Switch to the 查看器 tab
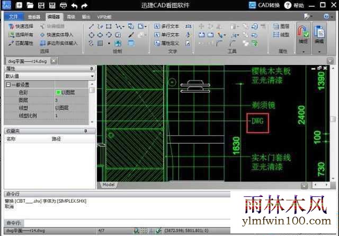Image resolution: width=339 pixels, height=236 pixels. [34, 17]
